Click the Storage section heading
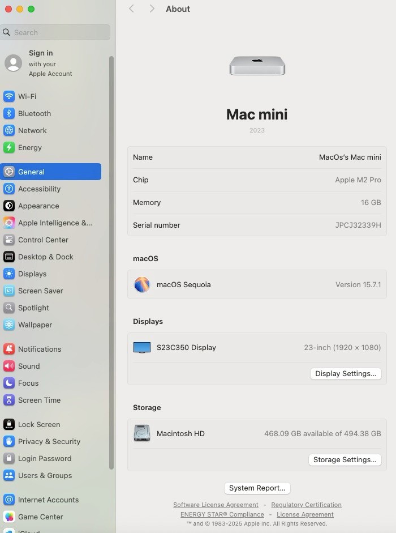This screenshot has height=533, width=396. click(147, 407)
